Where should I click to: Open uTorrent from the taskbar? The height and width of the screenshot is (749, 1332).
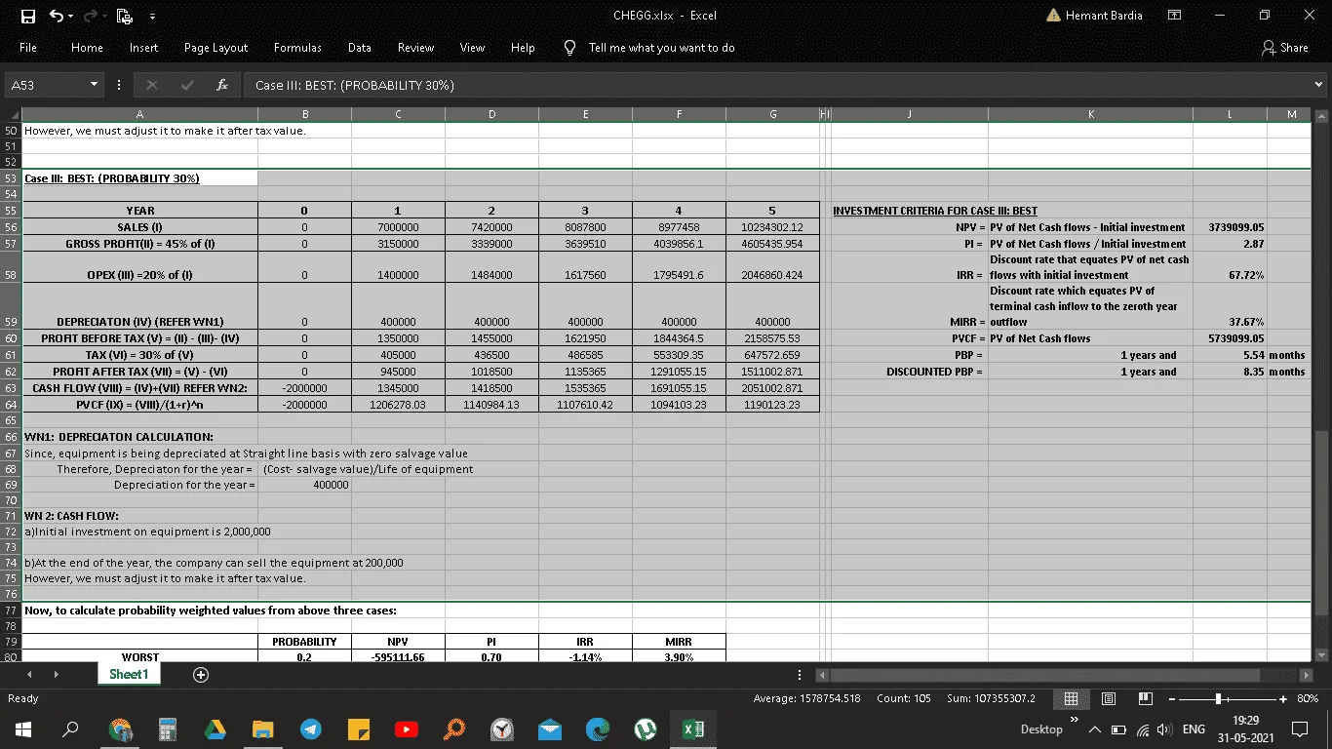pos(645,729)
